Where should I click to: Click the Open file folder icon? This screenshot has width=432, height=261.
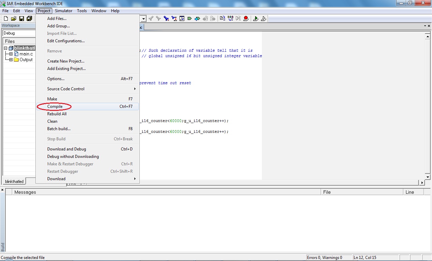[13, 19]
